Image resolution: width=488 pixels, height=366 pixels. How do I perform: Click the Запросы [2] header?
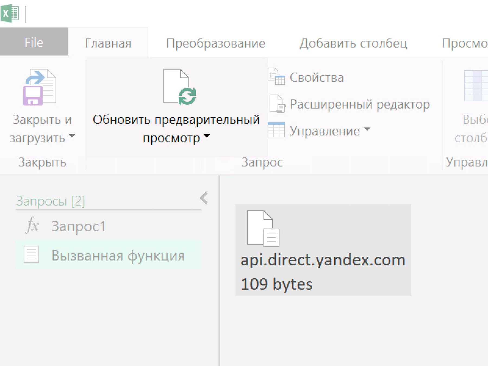pyautogui.click(x=50, y=201)
